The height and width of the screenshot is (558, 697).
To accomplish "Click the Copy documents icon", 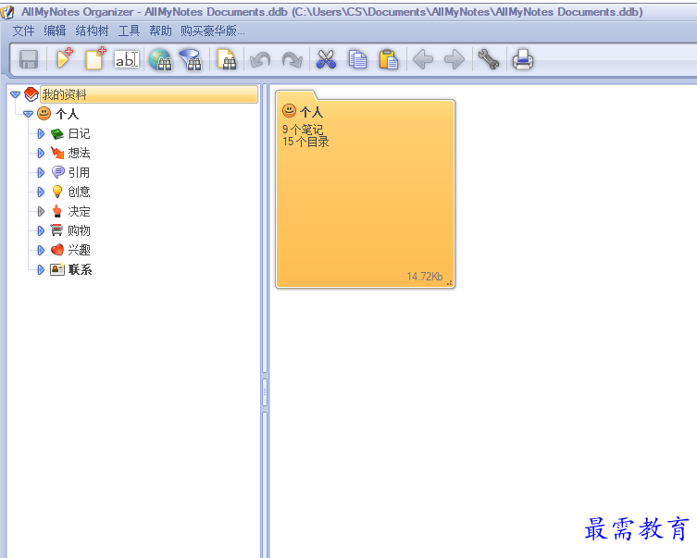I will coord(357,59).
